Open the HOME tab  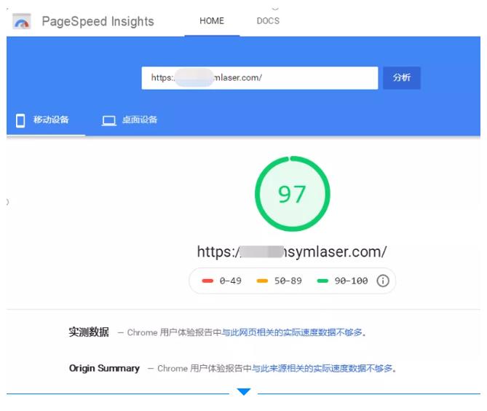[212, 21]
